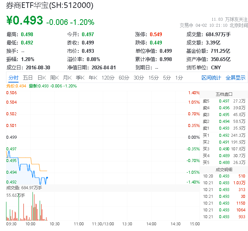248x231 pixels.
Task: Select the 买3 order row 107.8万
Action: tap(224, 149)
